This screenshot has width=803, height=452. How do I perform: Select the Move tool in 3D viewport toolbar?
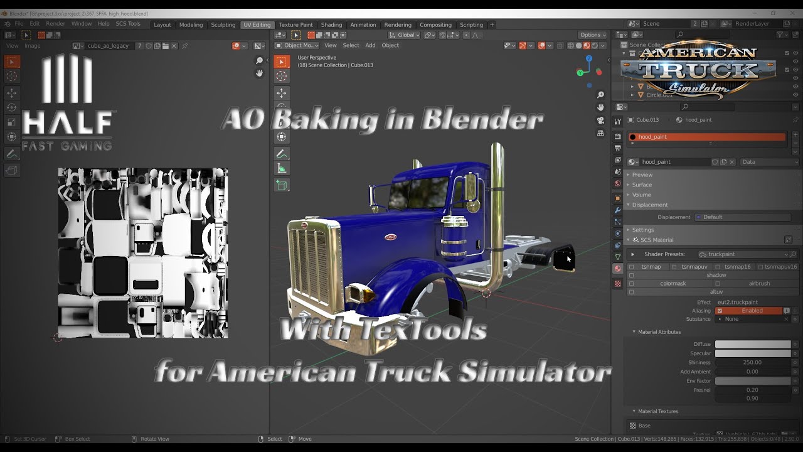click(282, 93)
